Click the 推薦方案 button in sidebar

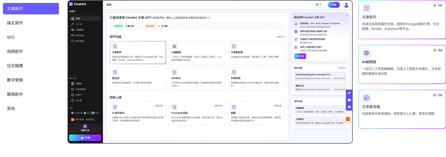tap(85, 128)
